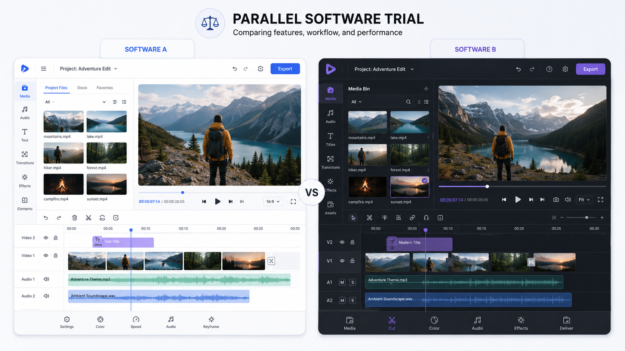
Task: Select the pointer tool in Software B timeline
Action: point(353,218)
